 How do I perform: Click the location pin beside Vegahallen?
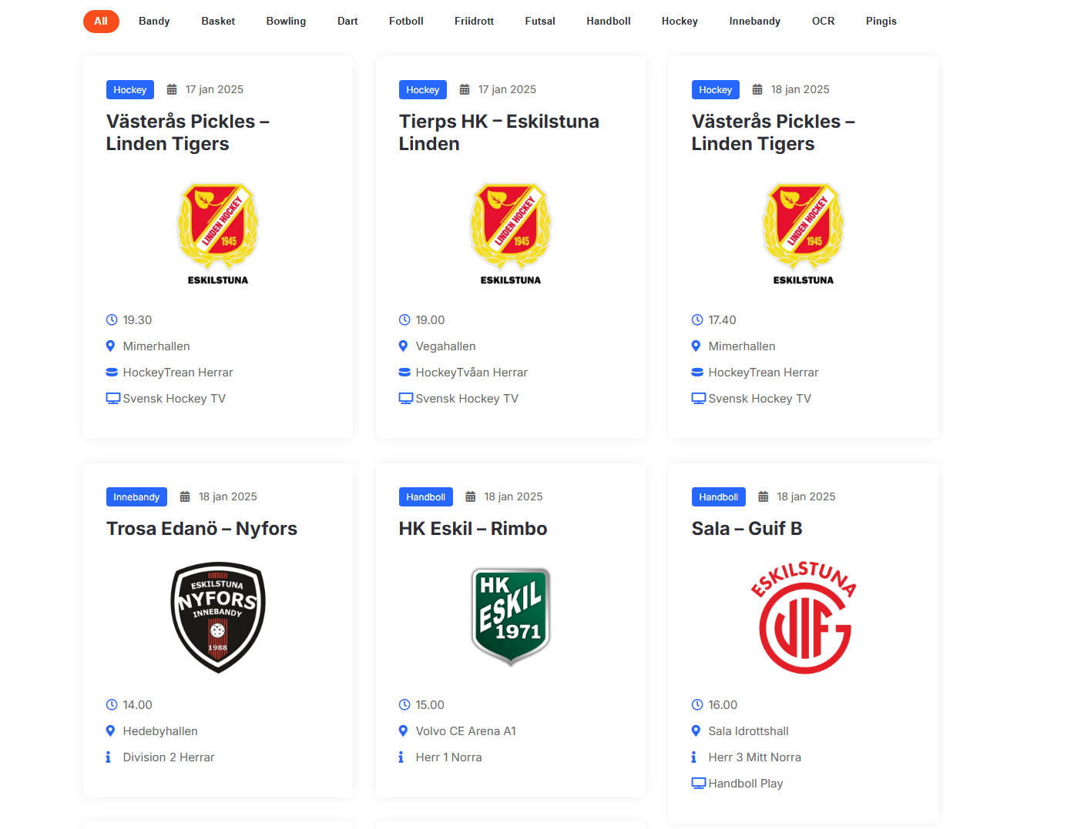(x=403, y=346)
